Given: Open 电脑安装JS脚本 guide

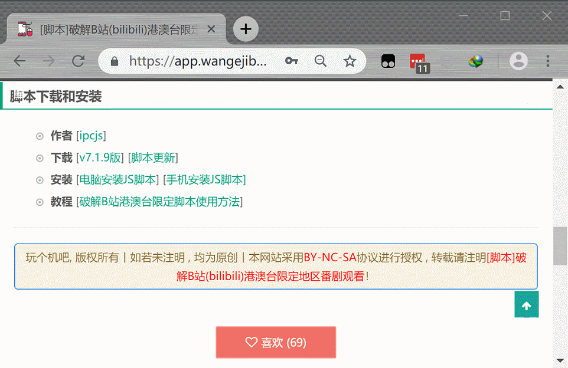Looking at the screenshot, I should [117, 180].
